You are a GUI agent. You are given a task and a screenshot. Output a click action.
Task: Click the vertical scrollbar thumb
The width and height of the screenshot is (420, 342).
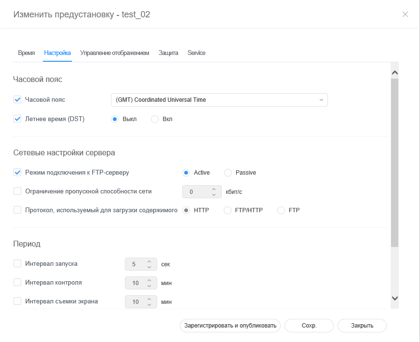(394, 162)
